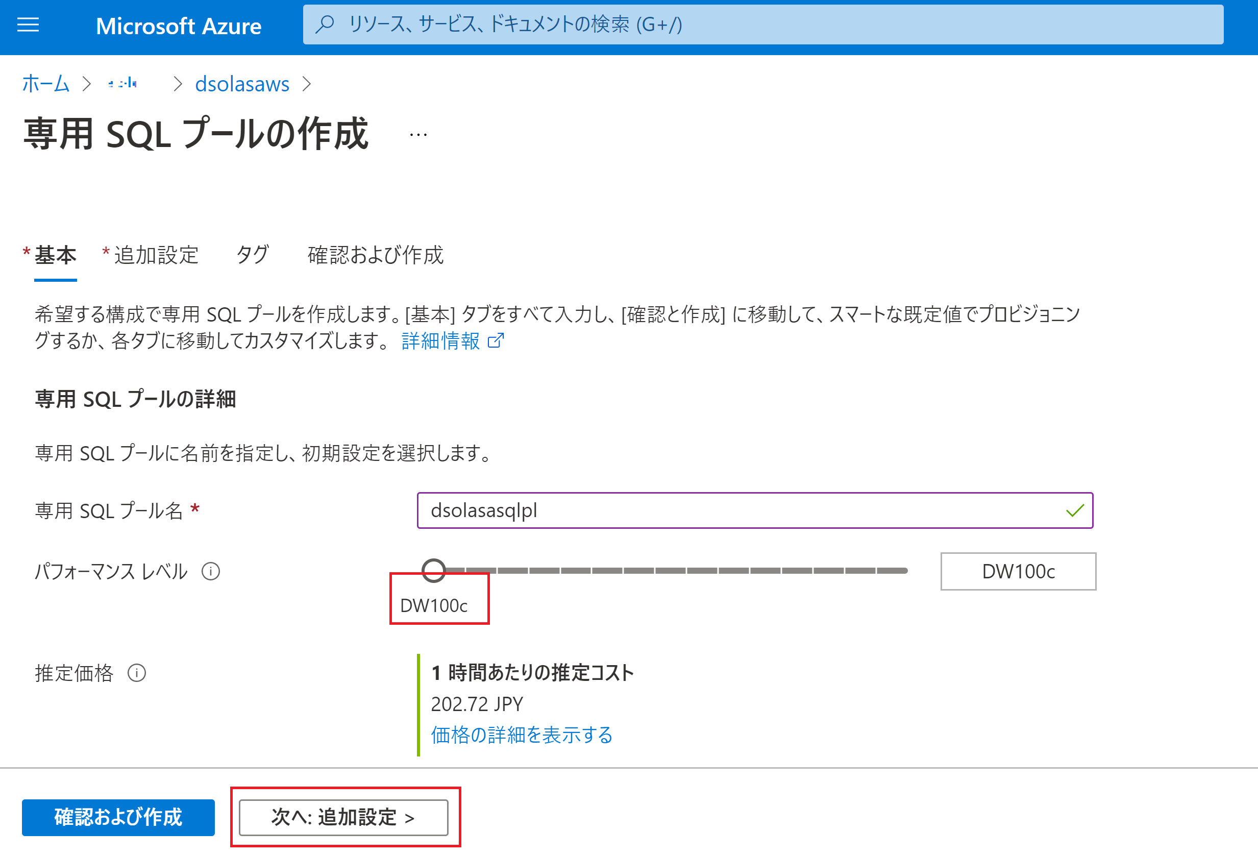Navigate to ホーム via breadcrumb

(45, 83)
